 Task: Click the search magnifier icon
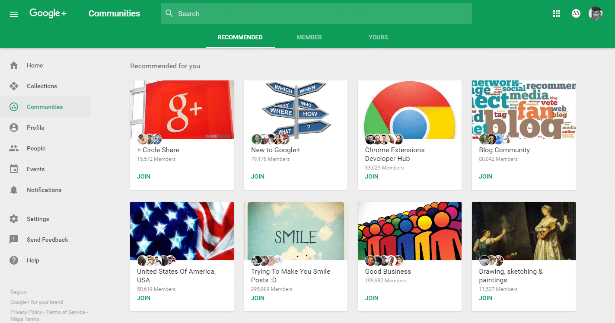[169, 13]
